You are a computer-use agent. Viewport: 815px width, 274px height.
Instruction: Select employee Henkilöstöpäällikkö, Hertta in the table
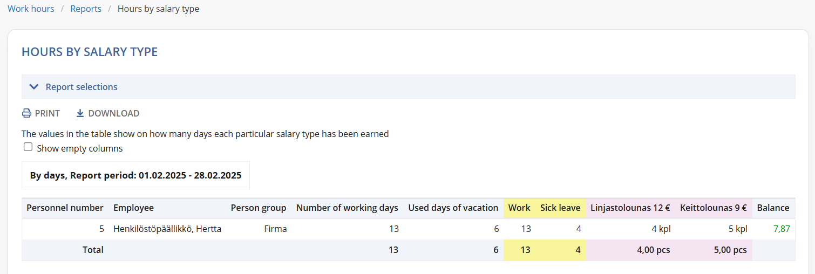(x=167, y=229)
